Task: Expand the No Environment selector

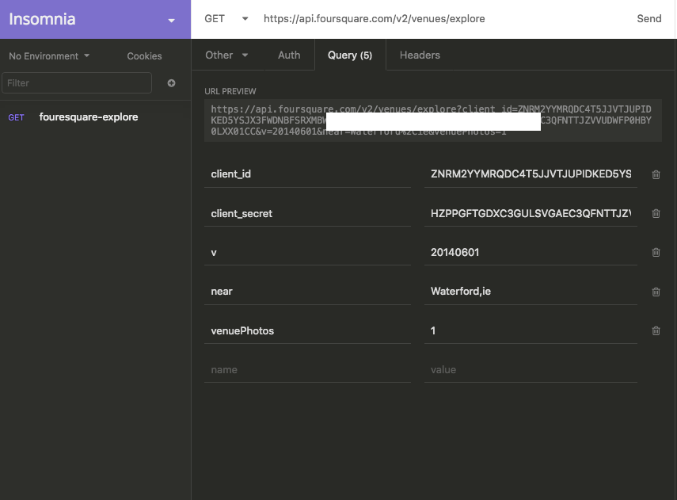Action: 49,56
